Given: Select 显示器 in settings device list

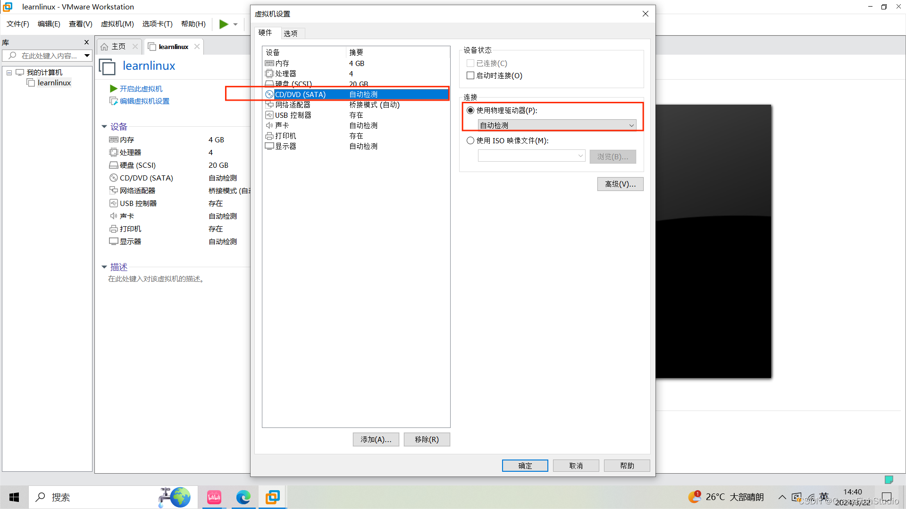Looking at the screenshot, I should [356, 146].
